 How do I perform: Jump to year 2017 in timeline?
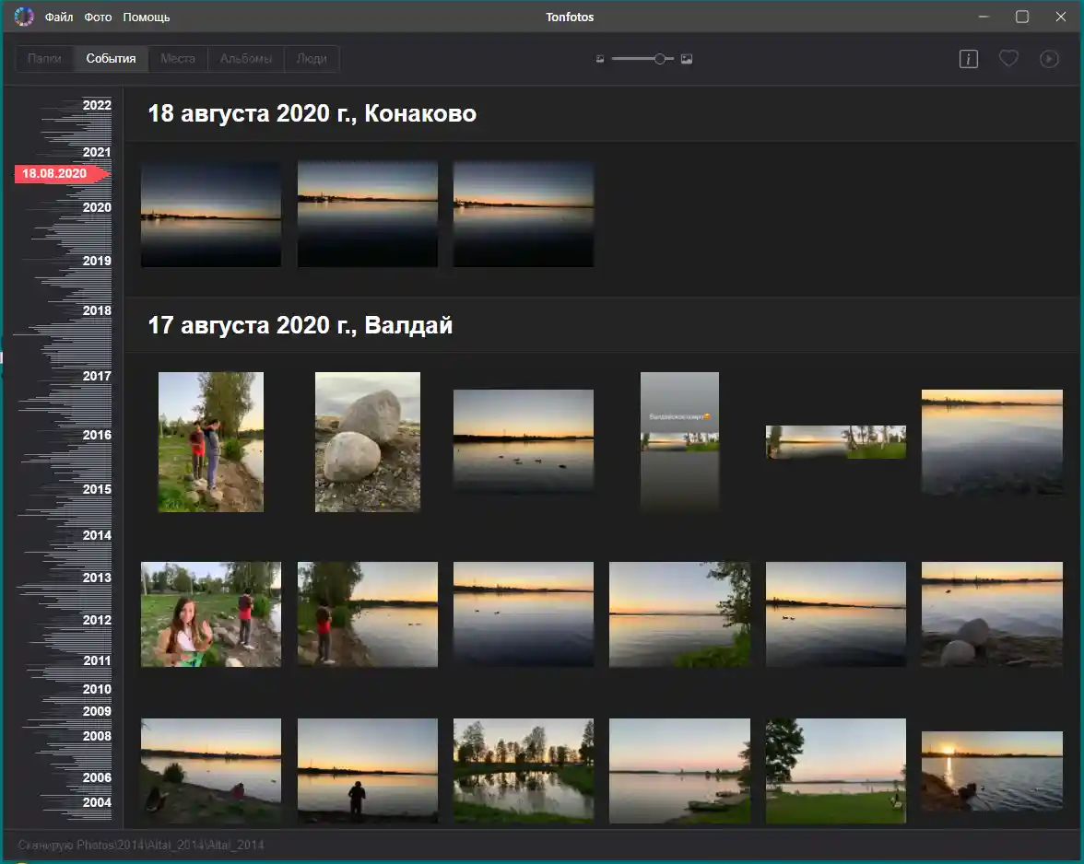97,376
